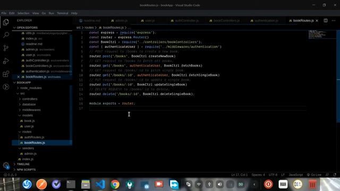
Task: Open the on-screen keyboard icon in dock
Action: point(283,184)
